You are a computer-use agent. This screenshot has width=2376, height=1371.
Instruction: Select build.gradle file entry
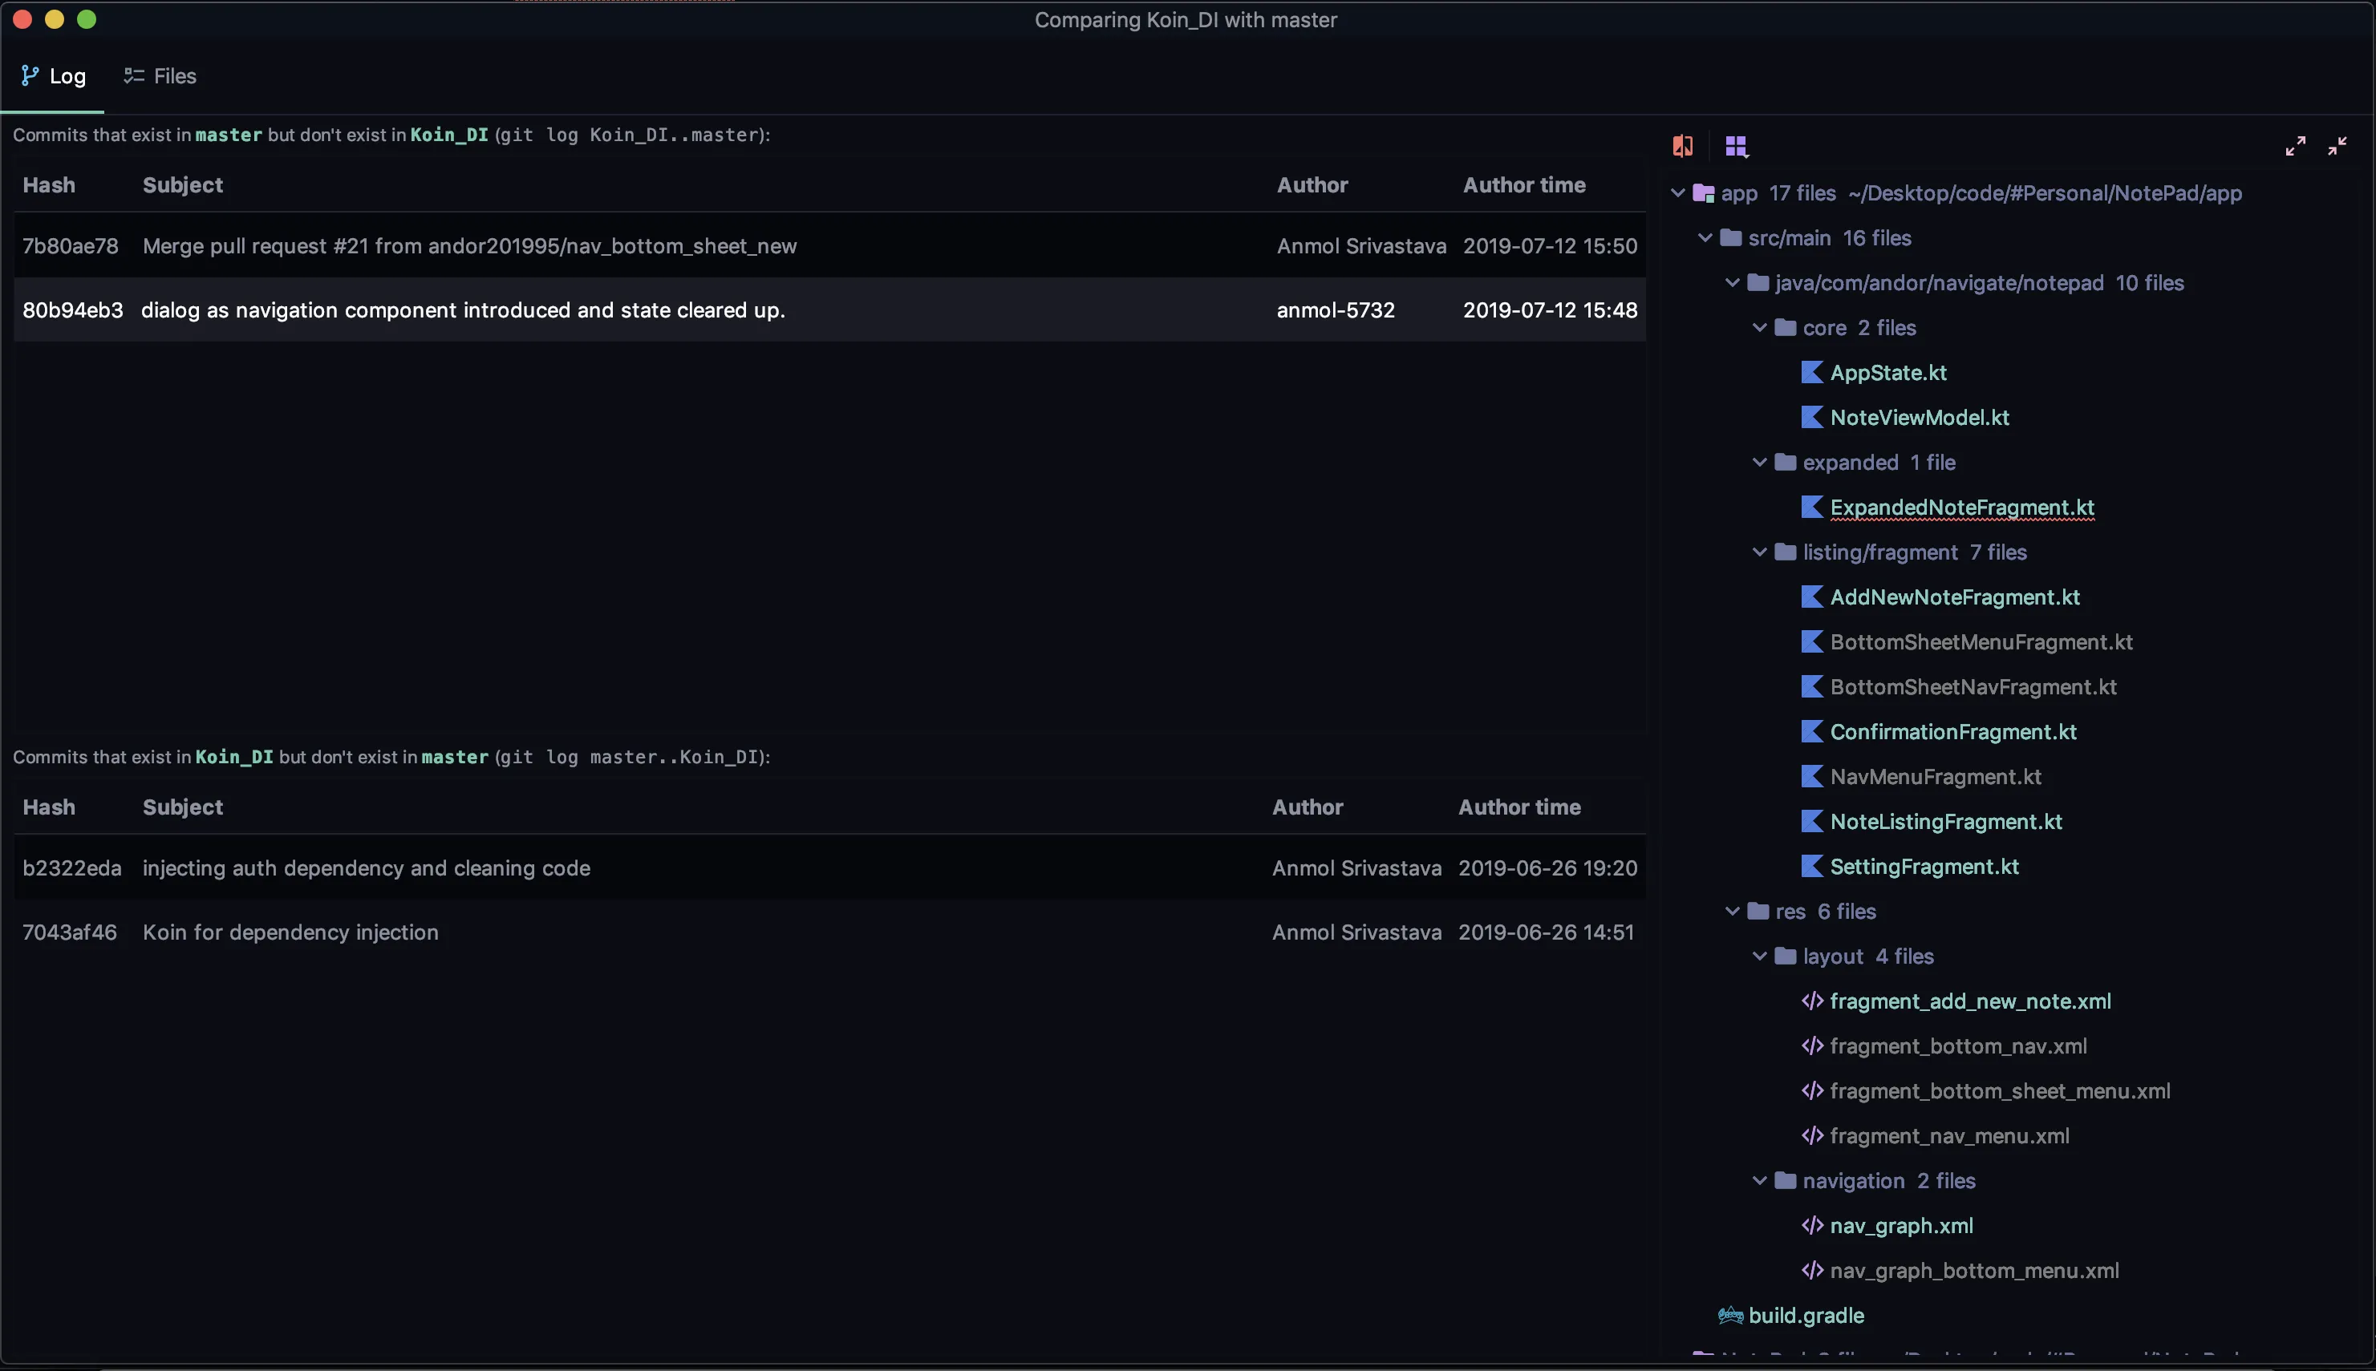point(1806,1316)
